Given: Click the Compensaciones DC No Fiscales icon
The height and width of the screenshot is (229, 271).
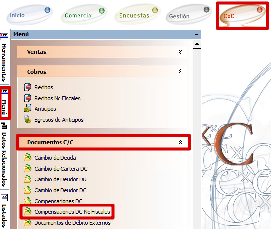Looking at the screenshot, I should 28,211.
